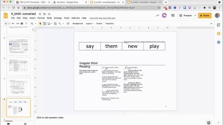This screenshot has width=223, height=125.
Task: Click the zoom magnifier tool
Action: pyautogui.click(x=32, y=24)
